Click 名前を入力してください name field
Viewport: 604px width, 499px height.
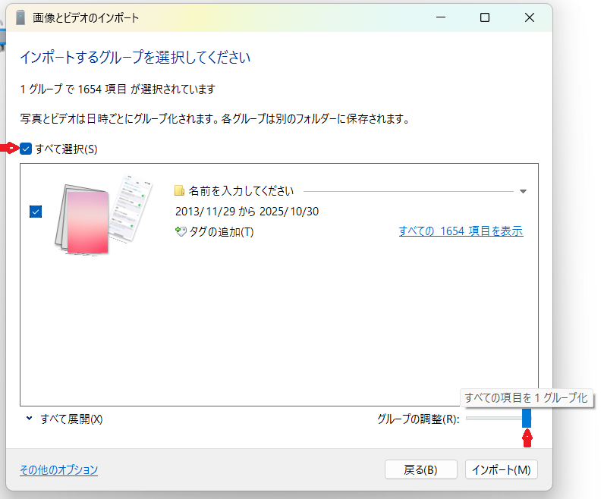(241, 191)
